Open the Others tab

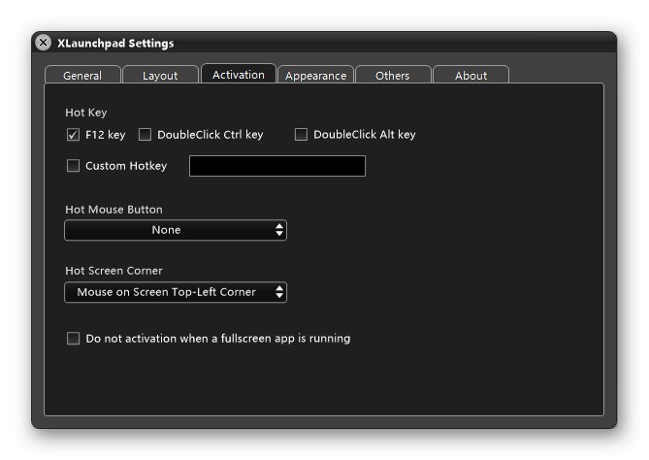point(393,75)
